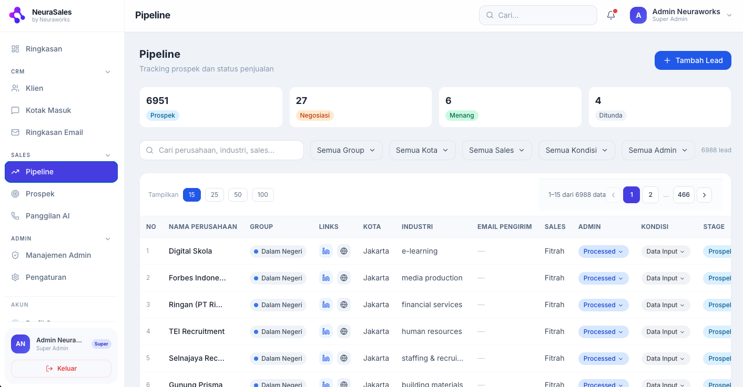Focus the top Cari search field

pyautogui.click(x=538, y=15)
